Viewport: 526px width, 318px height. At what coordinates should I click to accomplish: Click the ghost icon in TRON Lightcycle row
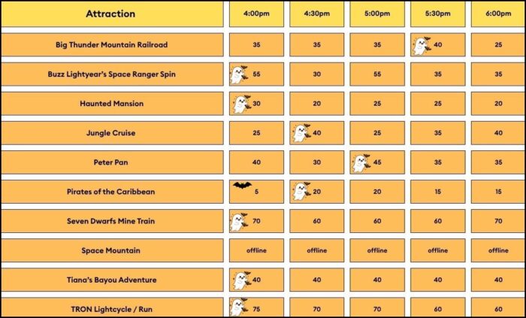239,307
